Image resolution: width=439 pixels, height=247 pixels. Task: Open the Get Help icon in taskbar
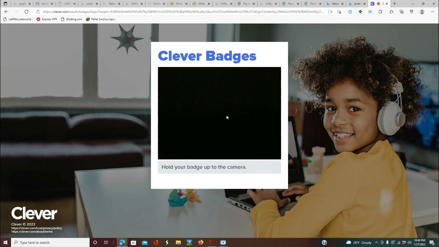pyautogui.click(x=324, y=243)
